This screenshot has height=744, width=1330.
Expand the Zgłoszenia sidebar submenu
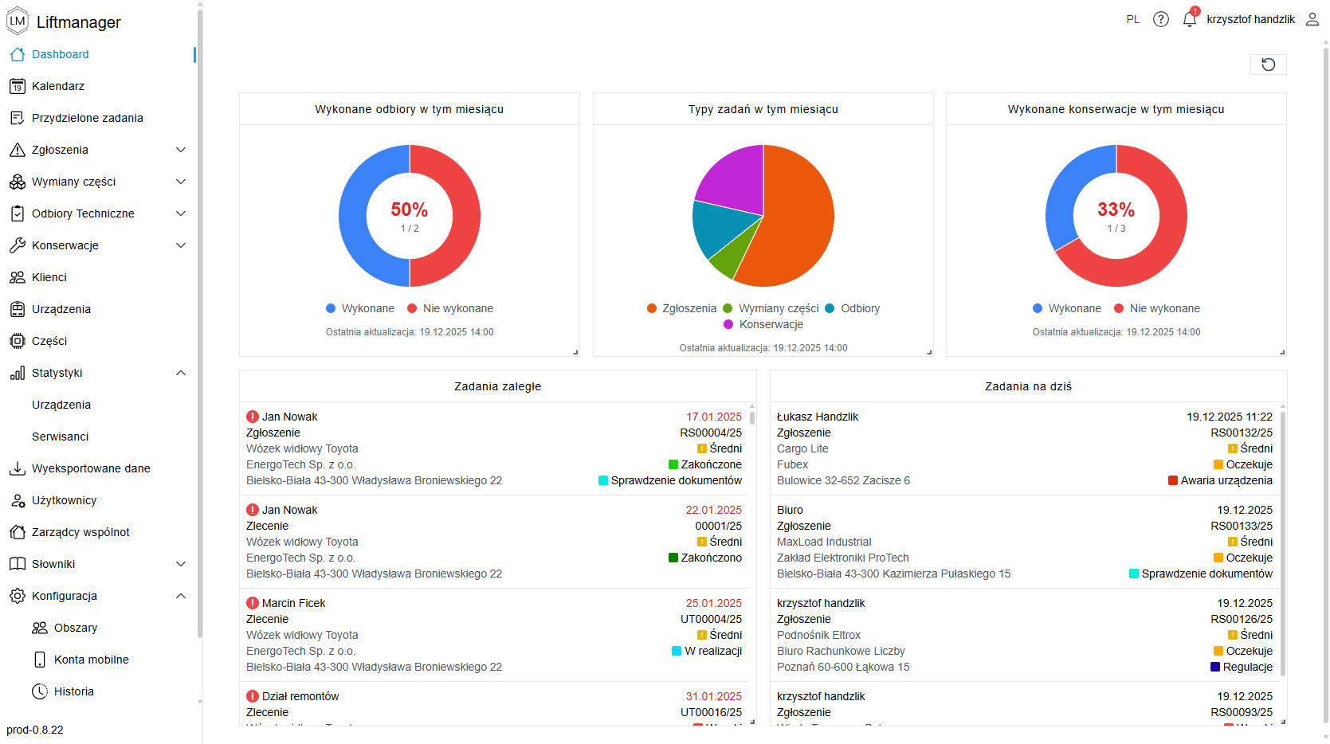[181, 150]
